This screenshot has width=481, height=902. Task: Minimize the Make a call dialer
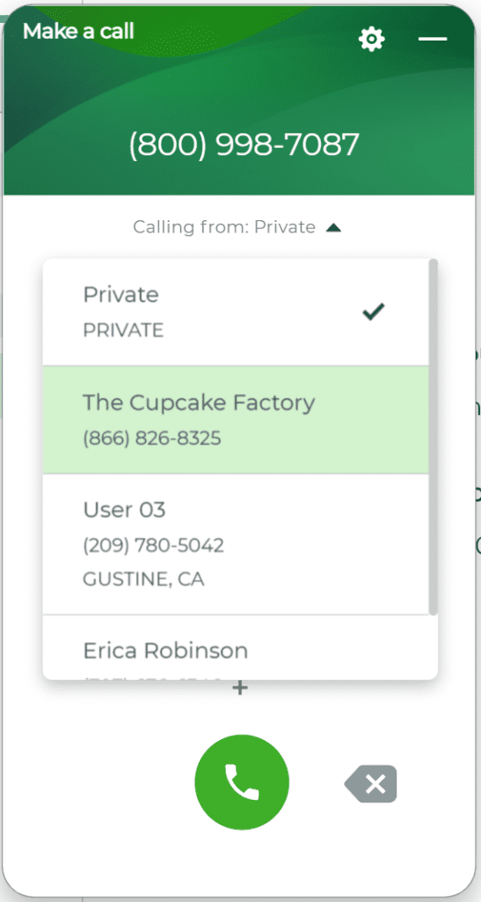tap(433, 39)
